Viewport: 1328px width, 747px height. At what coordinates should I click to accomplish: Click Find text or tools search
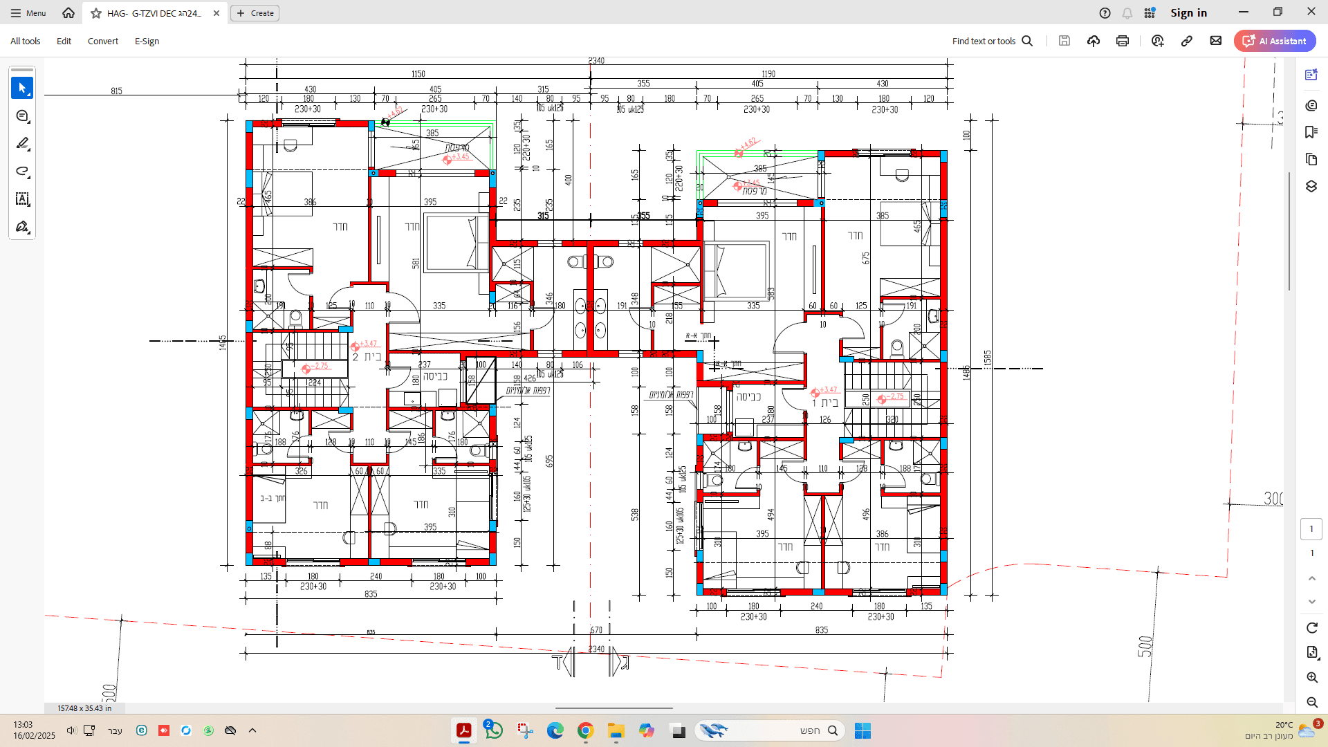pos(992,41)
